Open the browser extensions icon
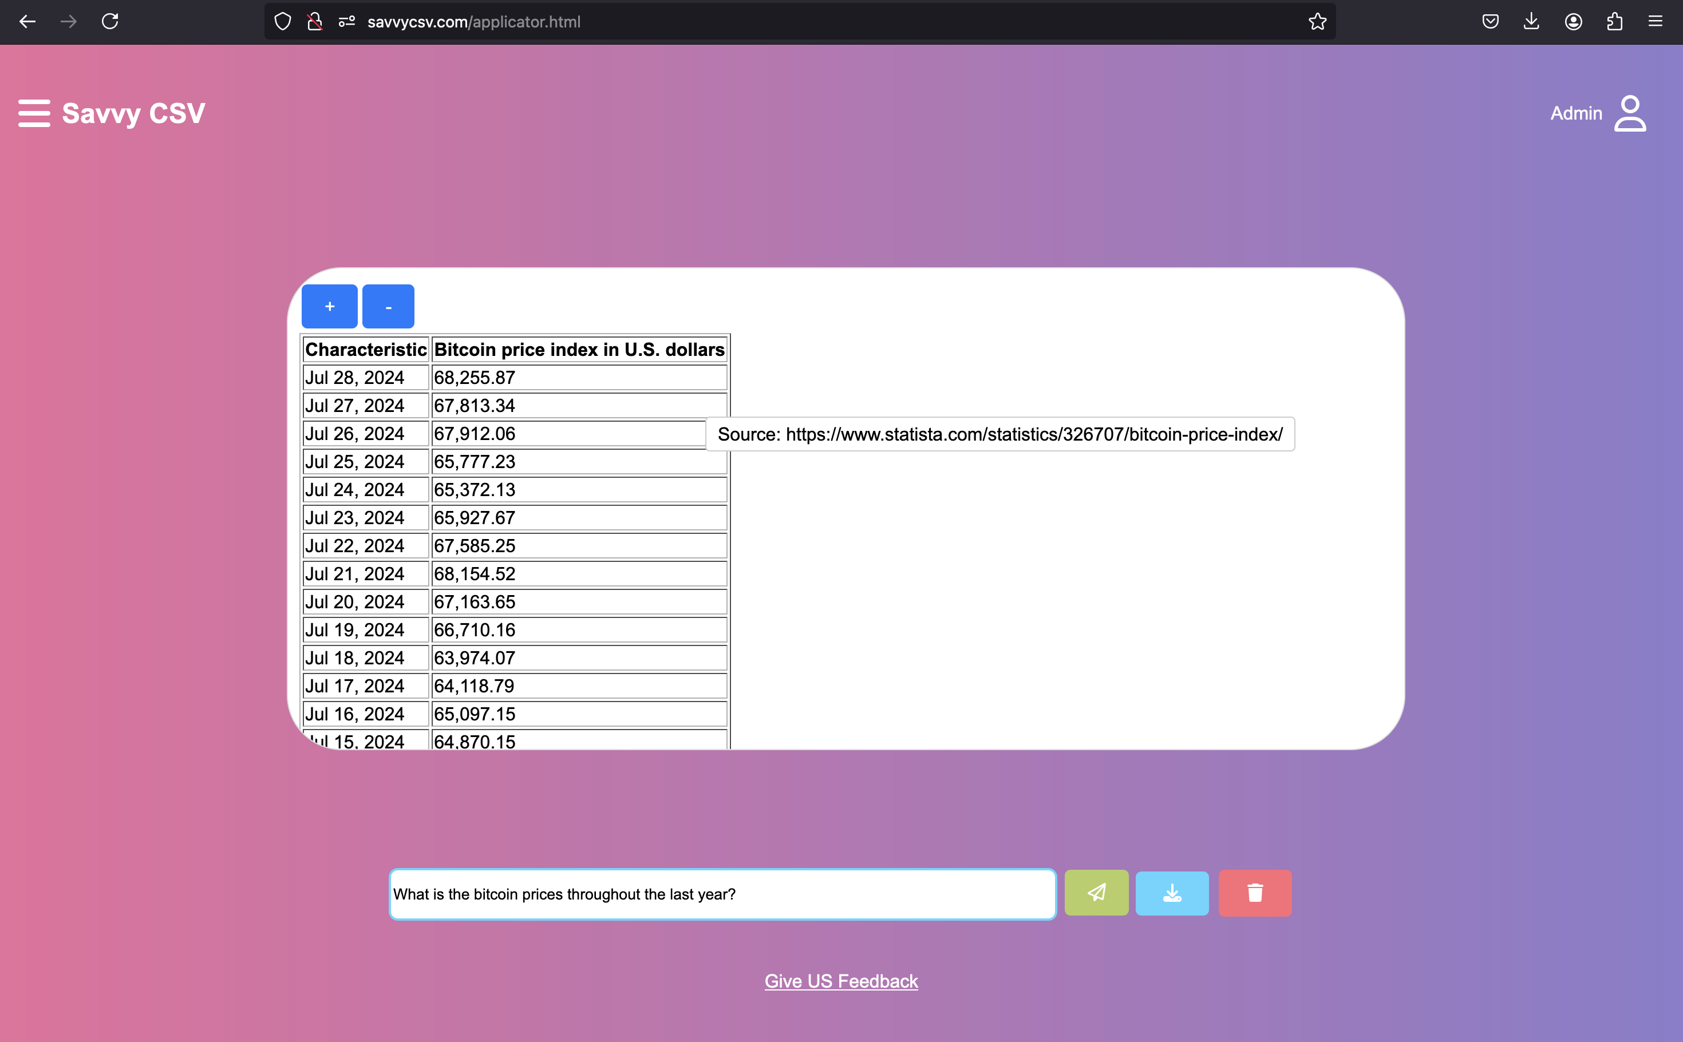 click(1614, 21)
